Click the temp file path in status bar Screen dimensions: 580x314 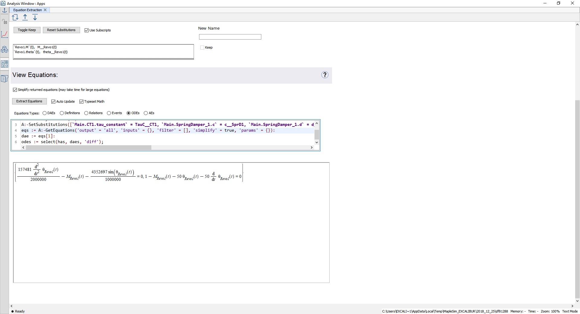pos(445,311)
